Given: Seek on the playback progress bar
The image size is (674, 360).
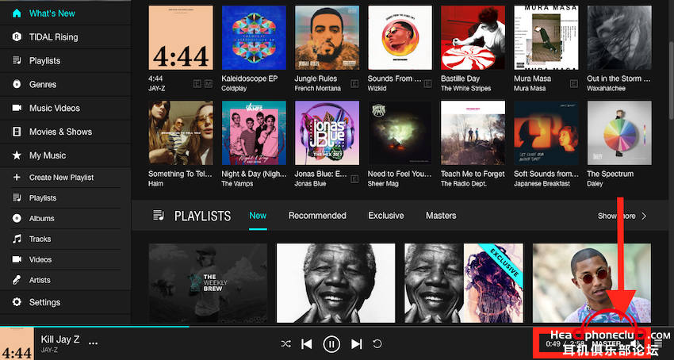Looking at the screenshot, I should coord(337,327).
